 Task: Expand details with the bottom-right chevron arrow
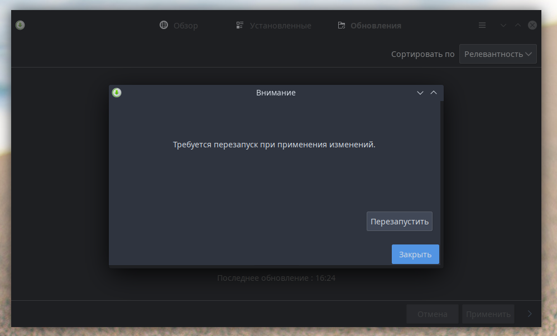click(x=530, y=314)
